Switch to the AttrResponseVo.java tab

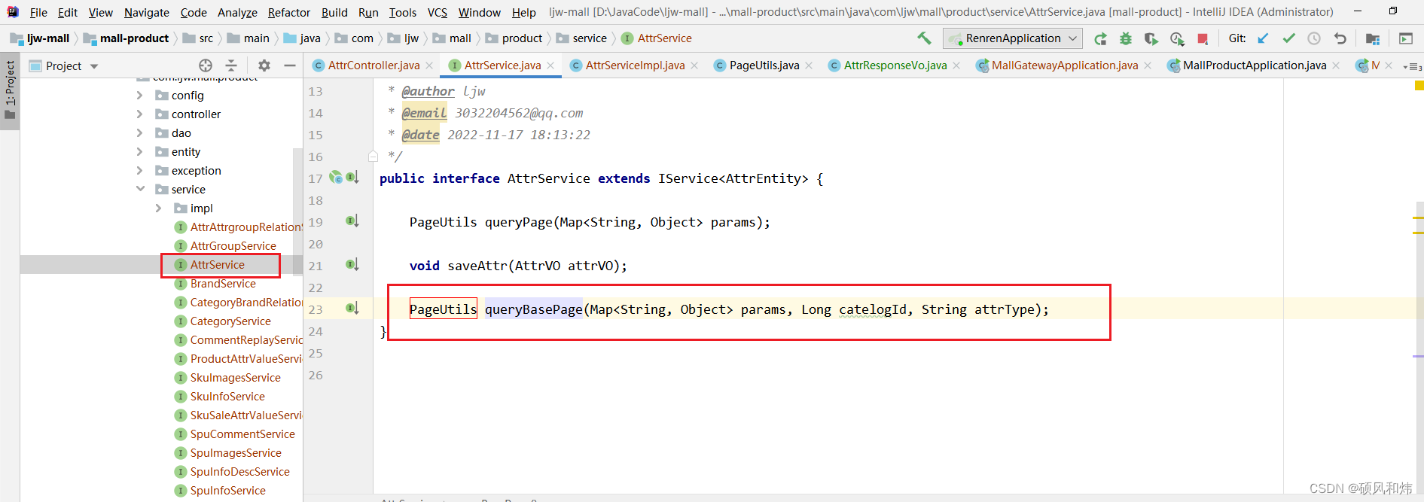(x=895, y=65)
